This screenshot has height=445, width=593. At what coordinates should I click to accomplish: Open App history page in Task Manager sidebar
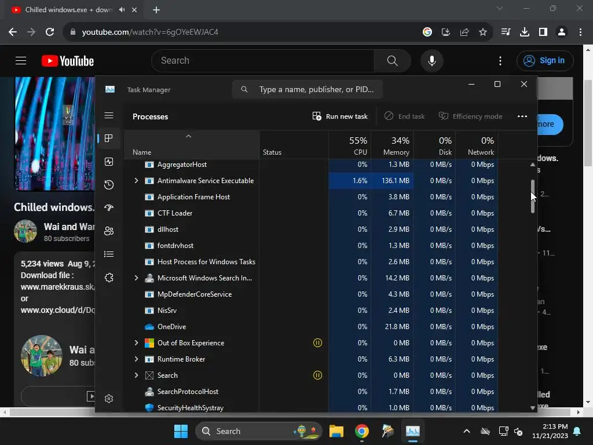pos(109,185)
